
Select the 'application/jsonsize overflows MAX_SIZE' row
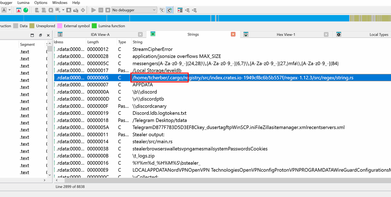(x=222, y=56)
